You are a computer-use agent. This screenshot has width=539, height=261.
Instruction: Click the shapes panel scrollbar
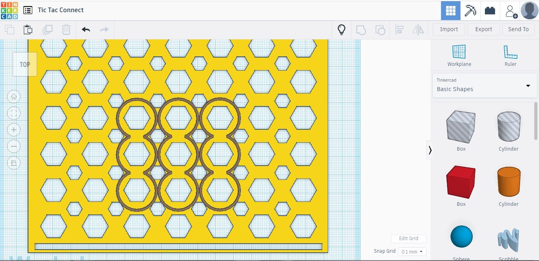536,121
